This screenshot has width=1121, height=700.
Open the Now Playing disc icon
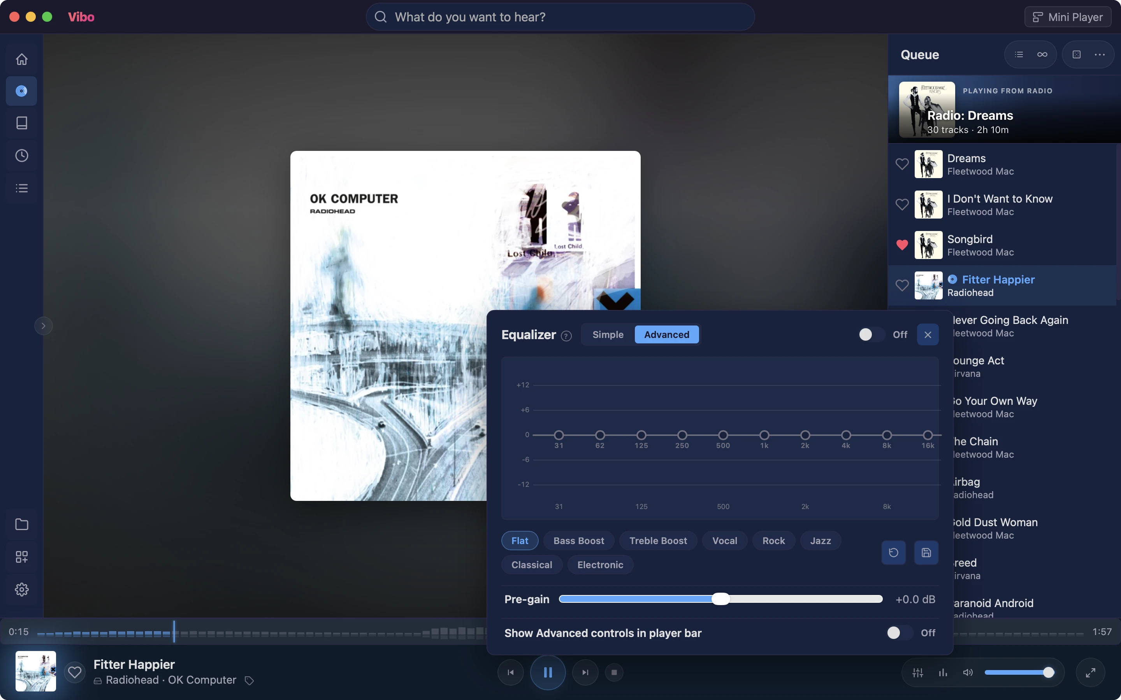(x=22, y=91)
